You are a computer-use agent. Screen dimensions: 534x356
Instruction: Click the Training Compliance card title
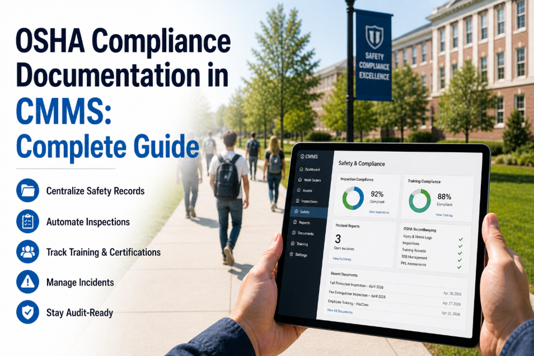(x=424, y=181)
